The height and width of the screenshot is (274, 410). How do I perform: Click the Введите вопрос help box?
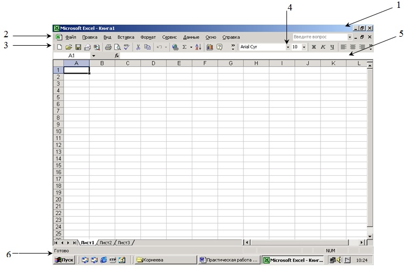pyautogui.click(x=320, y=37)
